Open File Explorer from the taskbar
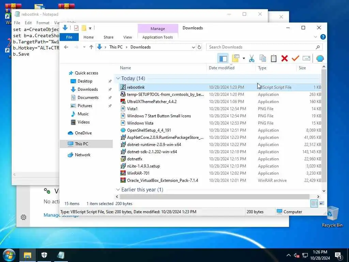 coord(28,255)
